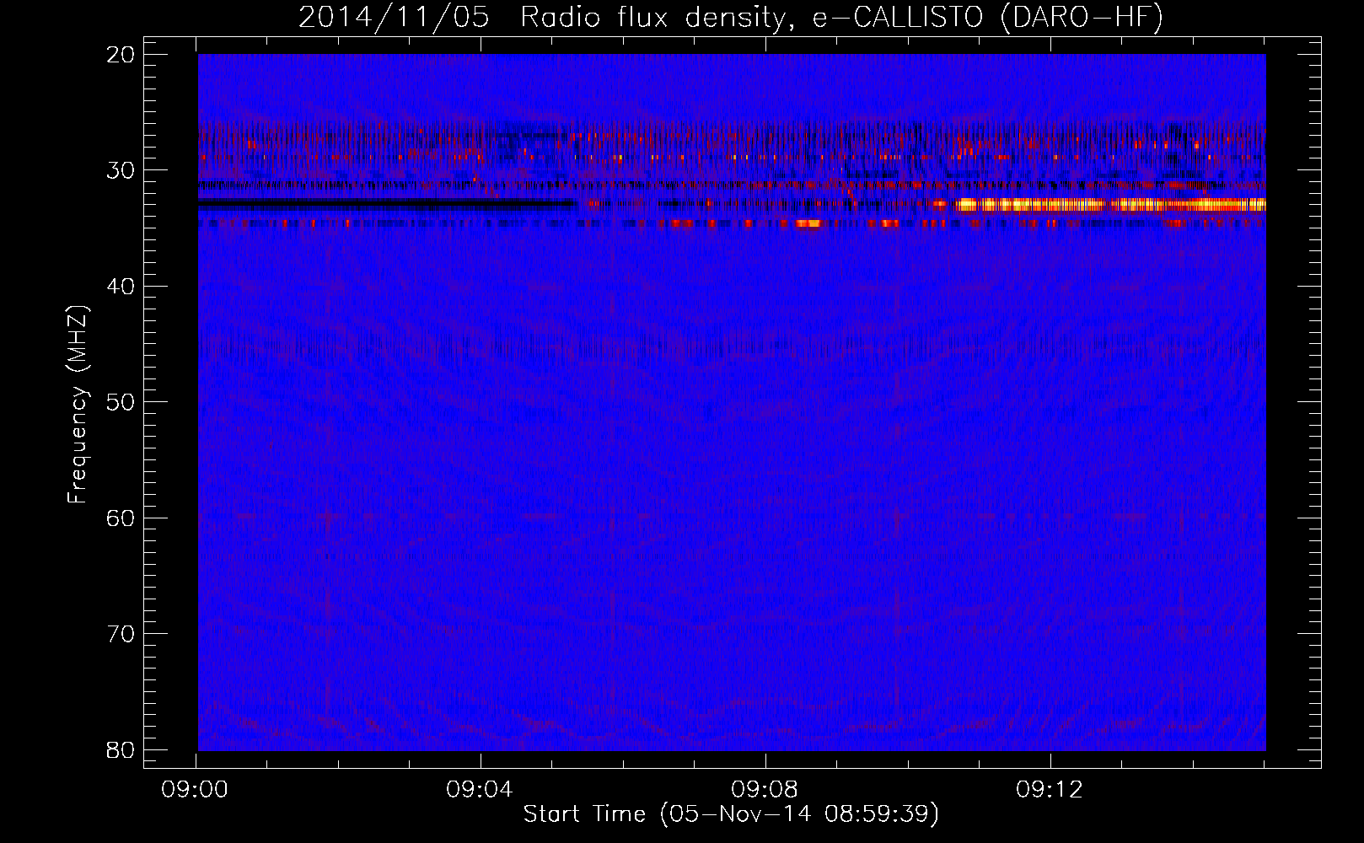
Task: Click the bright yellow burst near 33 MHz
Action: [1112, 204]
